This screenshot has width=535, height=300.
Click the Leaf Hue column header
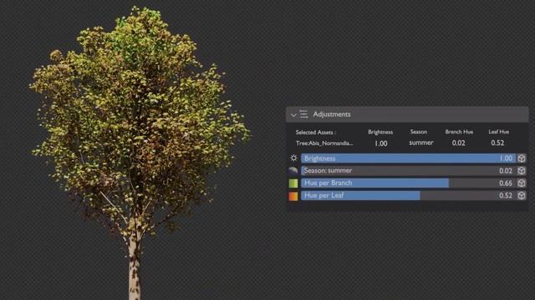498,132
